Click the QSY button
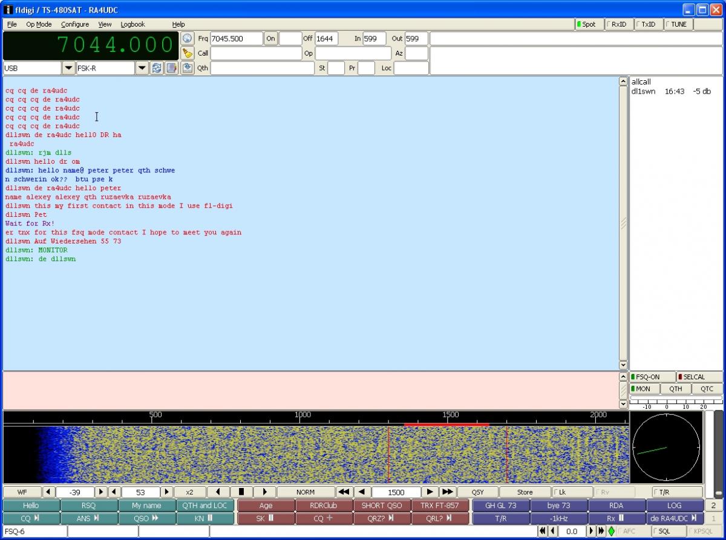 tap(477, 492)
